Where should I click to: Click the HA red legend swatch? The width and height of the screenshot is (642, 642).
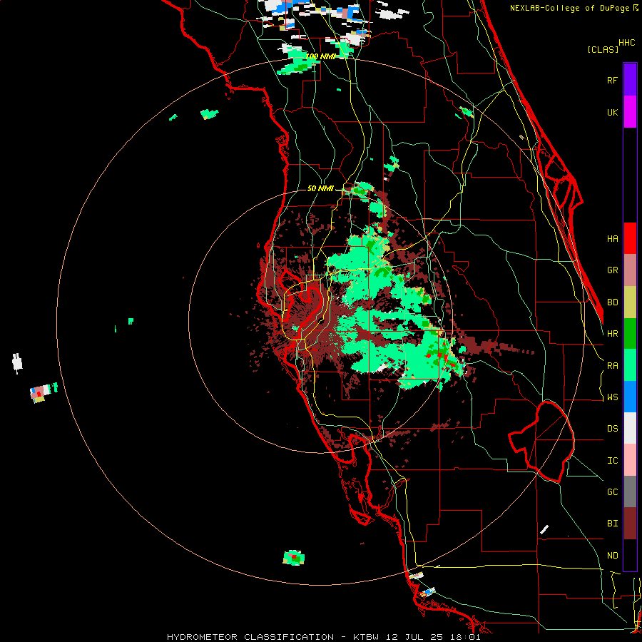pos(630,238)
